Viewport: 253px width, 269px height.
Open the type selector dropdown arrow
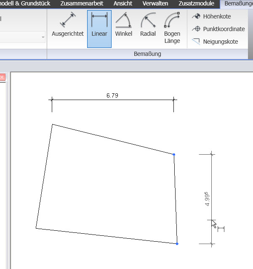pyautogui.click(x=43, y=37)
